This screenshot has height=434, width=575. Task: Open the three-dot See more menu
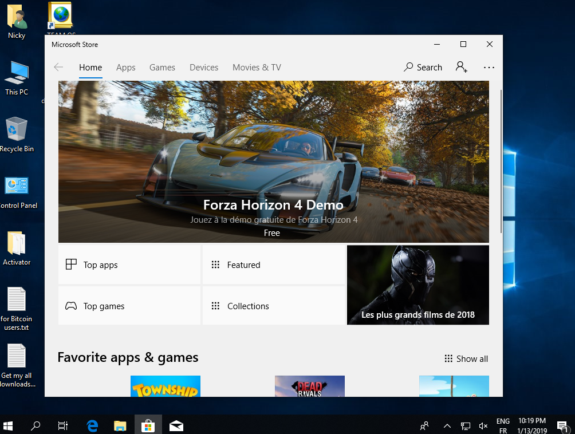pyautogui.click(x=489, y=68)
